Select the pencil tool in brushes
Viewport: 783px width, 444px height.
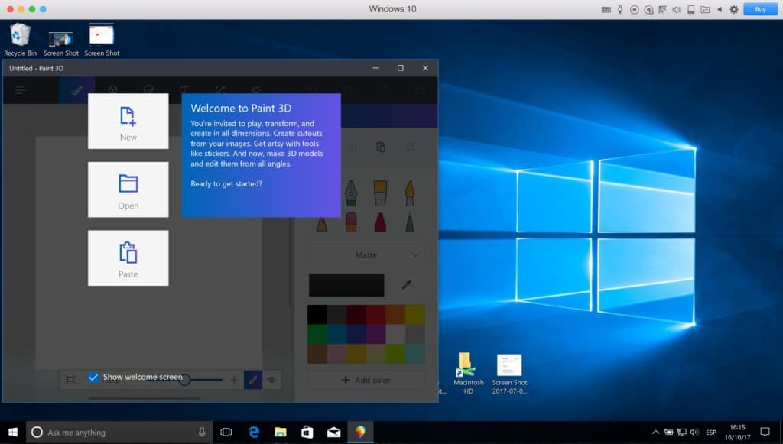pos(322,224)
